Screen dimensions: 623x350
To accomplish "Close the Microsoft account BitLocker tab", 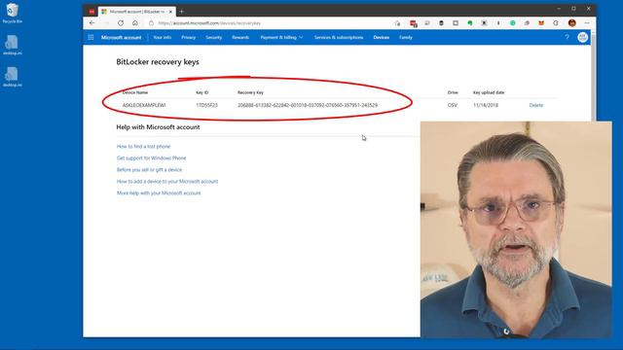I will click(170, 12).
